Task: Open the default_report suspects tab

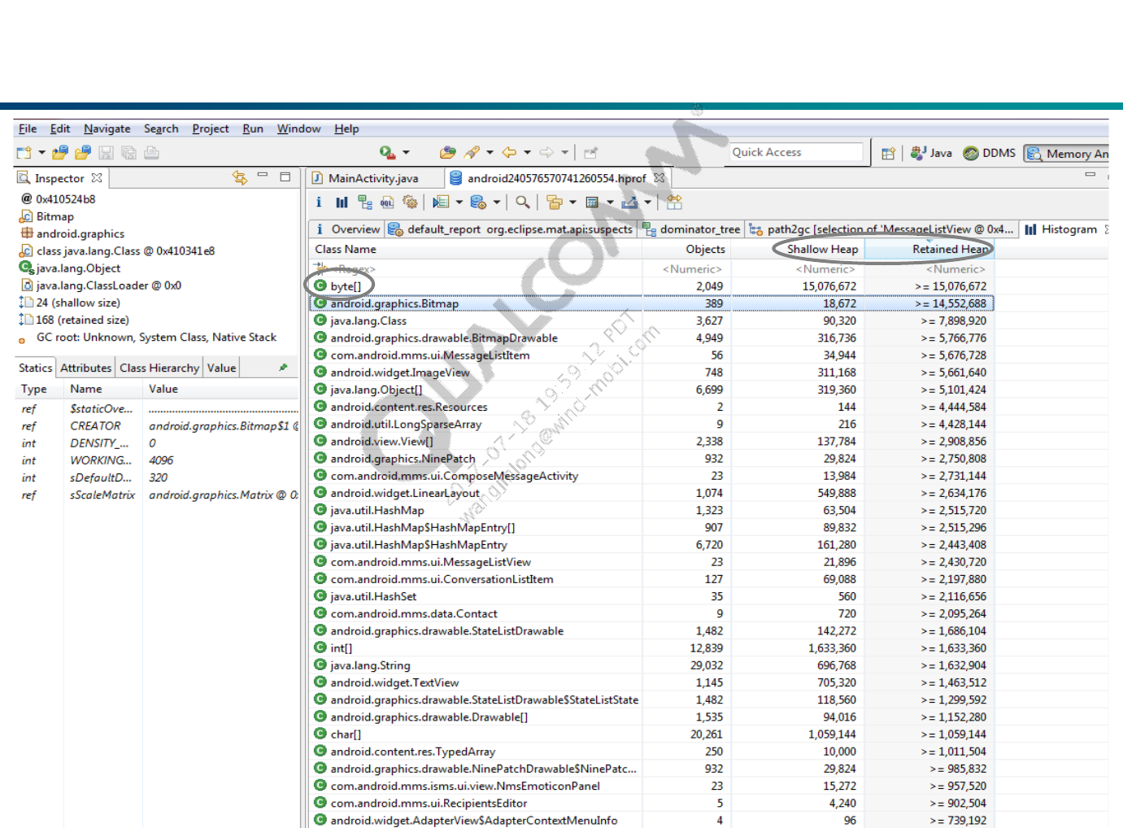Action: (511, 229)
